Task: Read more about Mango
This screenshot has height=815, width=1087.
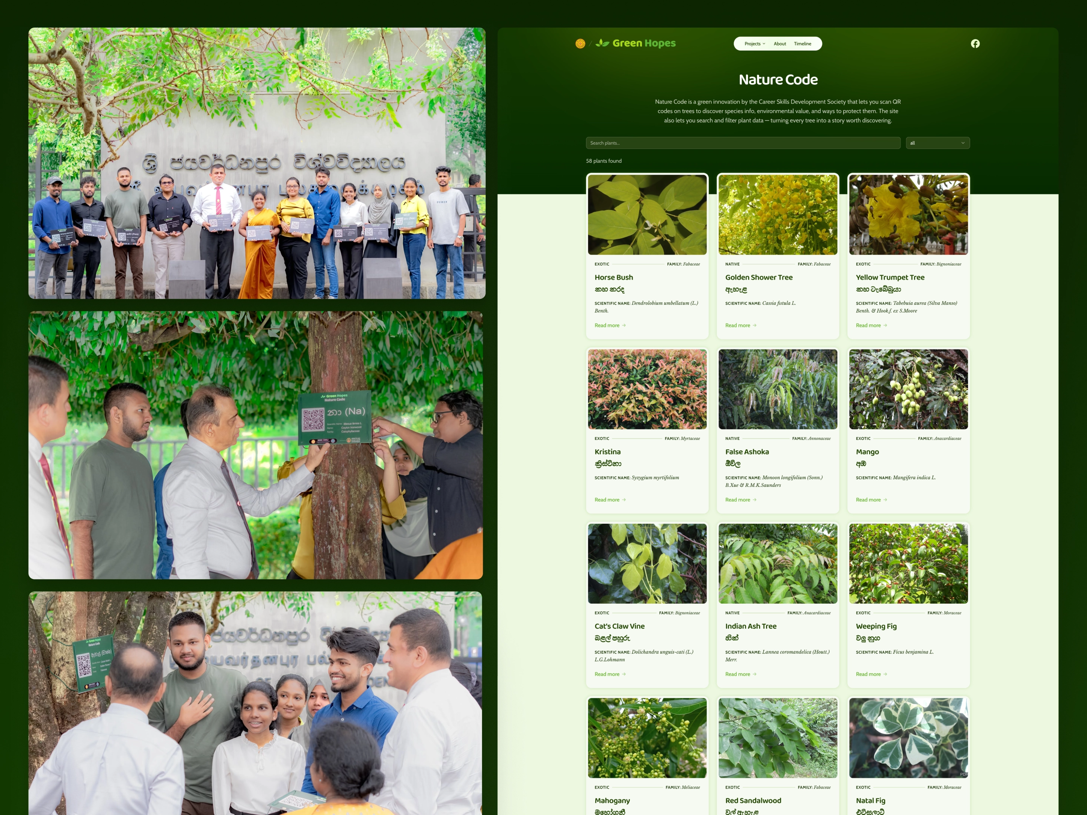Action: coord(871,500)
